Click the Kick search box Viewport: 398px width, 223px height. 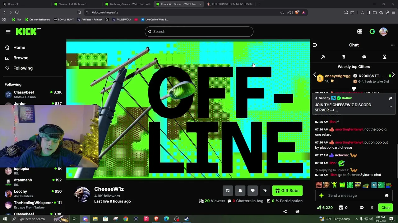[x=199, y=32]
